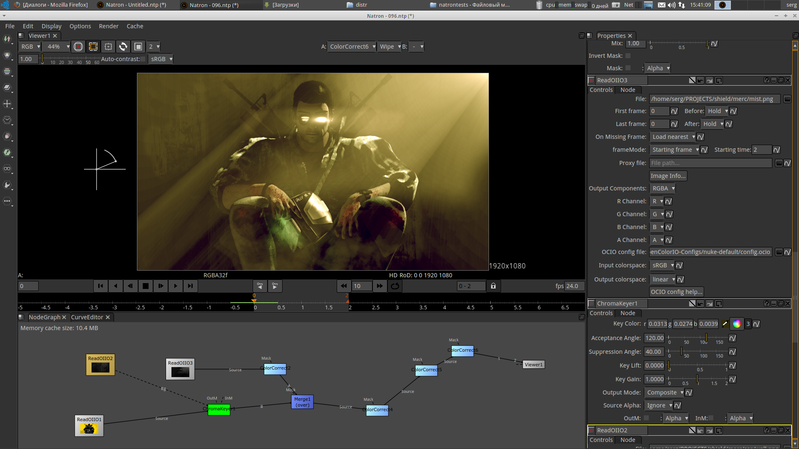Screen dimensions: 799x449
Task: Toggle the loop playback mode button
Action: point(395,286)
